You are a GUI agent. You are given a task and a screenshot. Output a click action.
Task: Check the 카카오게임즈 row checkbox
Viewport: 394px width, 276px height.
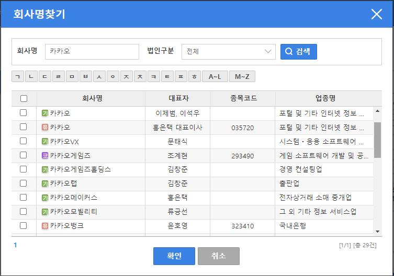coord(23,155)
